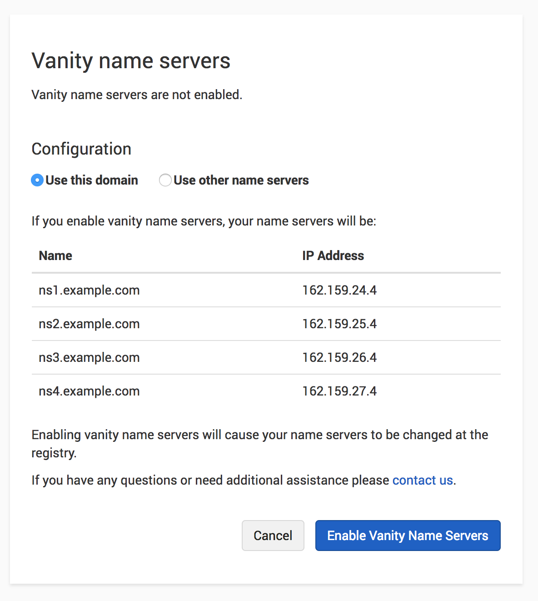Open the "contact us" link
Image resolution: width=538 pixels, height=601 pixels.
[x=423, y=481]
